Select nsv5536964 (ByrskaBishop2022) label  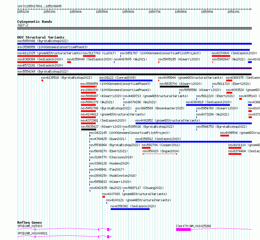(x=115, y=145)
